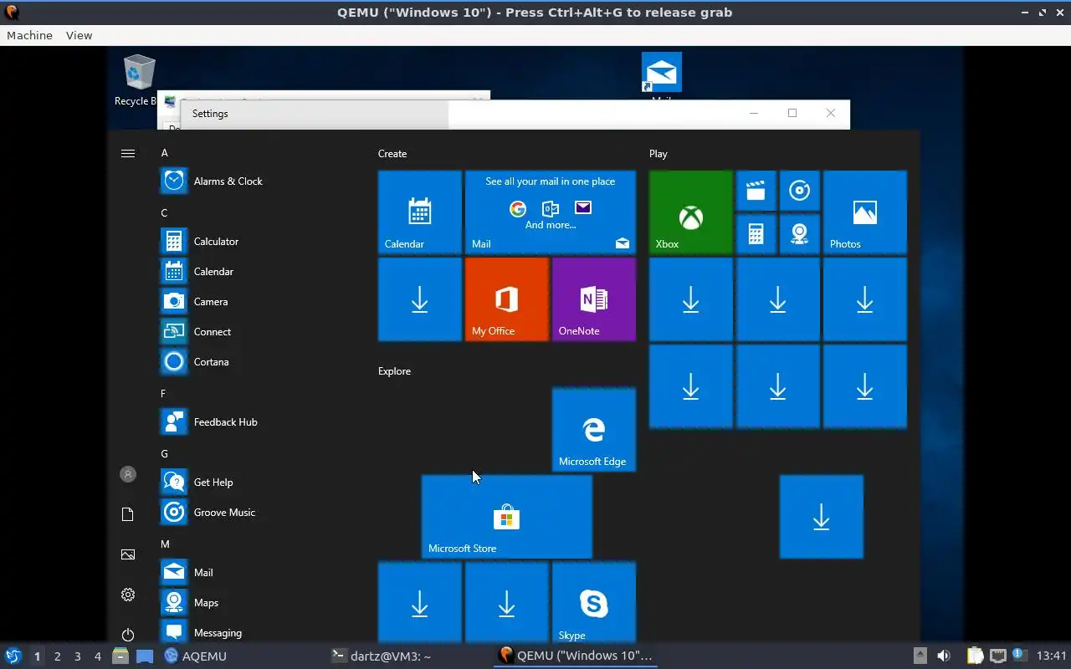Switch to workspace 2 in host panel
The image size is (1071, 669).
tap(58, 656)
